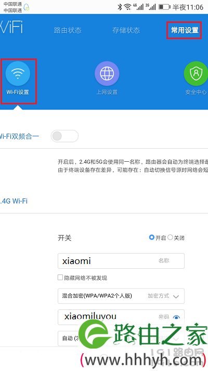Screen dimensions: 208x371
Task: Select the 关闭 radio button
Action: tap(170, 237)
